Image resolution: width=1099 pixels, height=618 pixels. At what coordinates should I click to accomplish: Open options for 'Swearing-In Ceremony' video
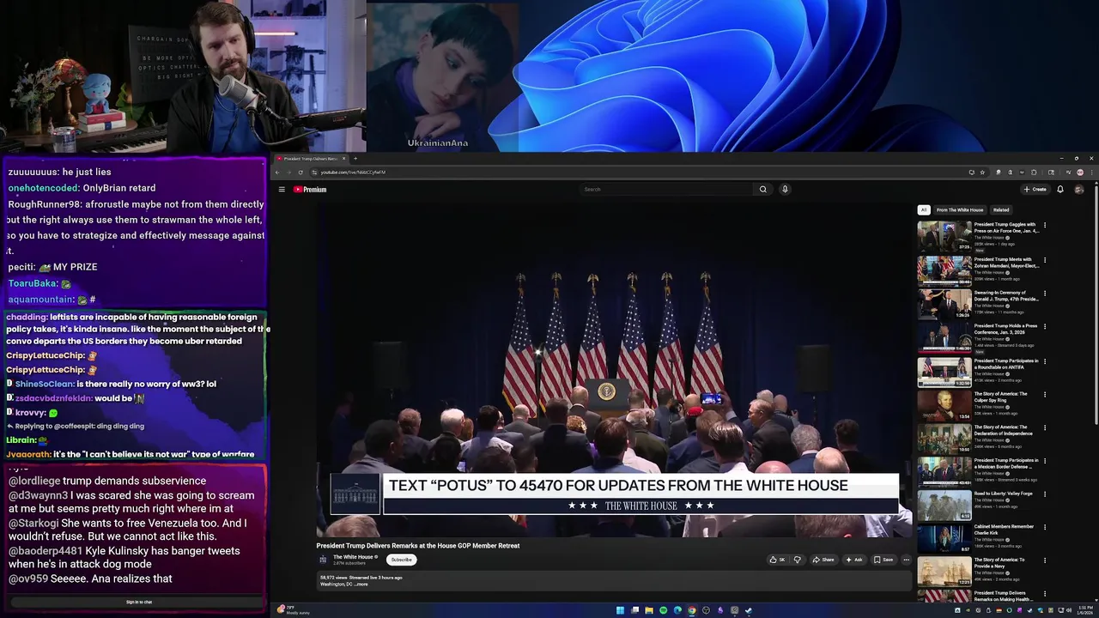tap(1045, 294)
